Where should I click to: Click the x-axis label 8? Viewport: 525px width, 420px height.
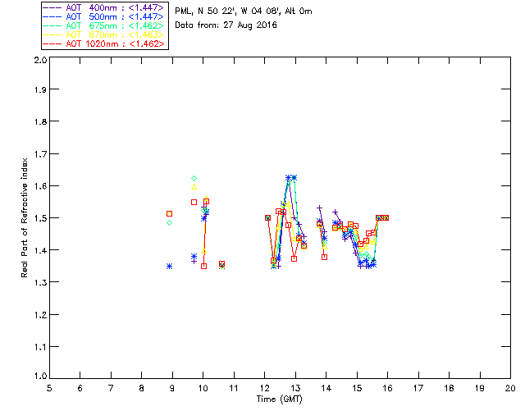pyautogui.click(x=142, y=388)
